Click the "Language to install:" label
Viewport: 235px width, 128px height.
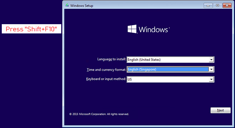(x=112, y=59)
